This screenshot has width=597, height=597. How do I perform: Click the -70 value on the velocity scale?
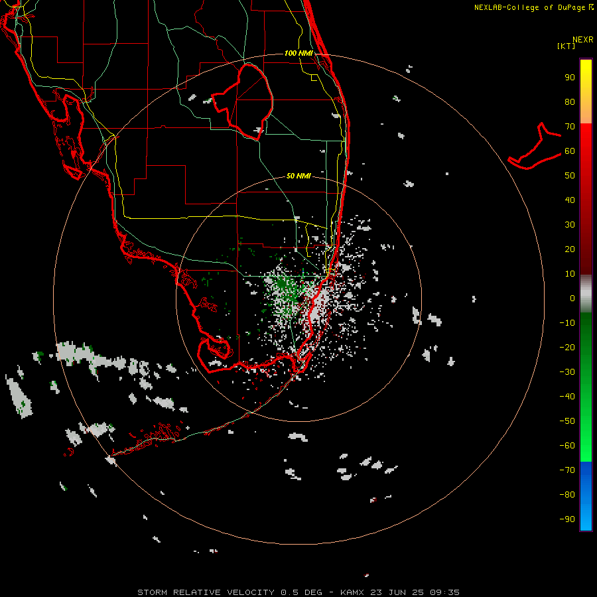[x=567, y=470]
